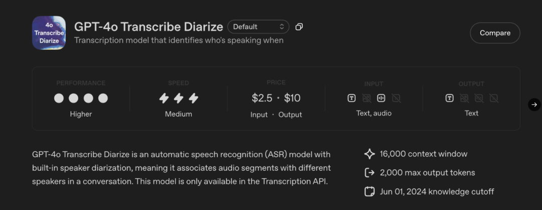
Task: Click the disabled image input icon
Action: click(x=366, y=98)
